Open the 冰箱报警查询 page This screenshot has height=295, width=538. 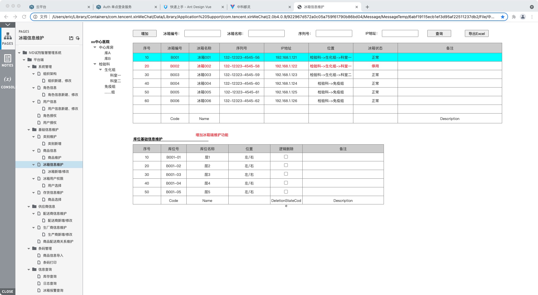(x=53, y=291)
